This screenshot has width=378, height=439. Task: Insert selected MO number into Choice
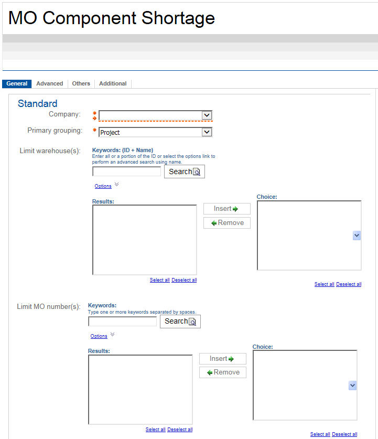(x=222, y=359)
